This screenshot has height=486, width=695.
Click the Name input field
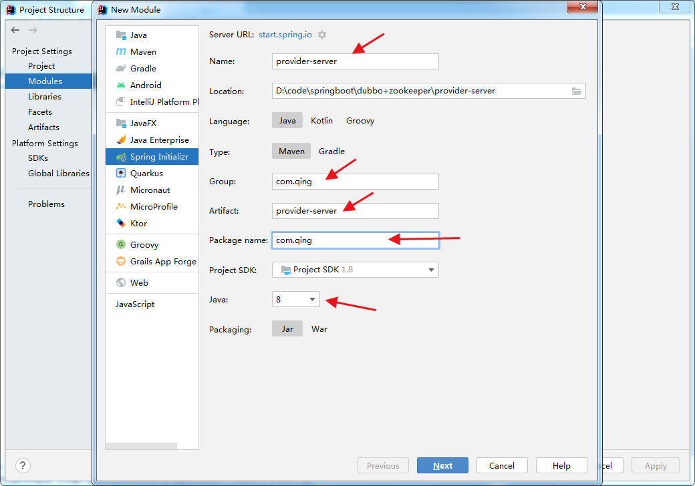tap(356, 61)
